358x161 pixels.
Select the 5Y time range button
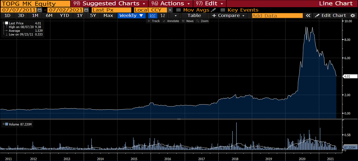coord(93,16)
